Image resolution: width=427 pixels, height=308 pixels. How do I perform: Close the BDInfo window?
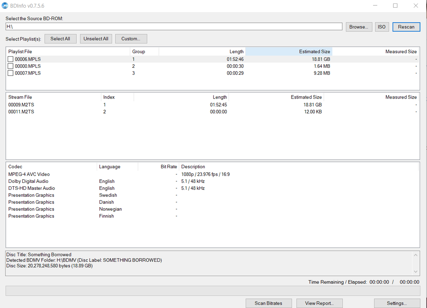(415, 6)
